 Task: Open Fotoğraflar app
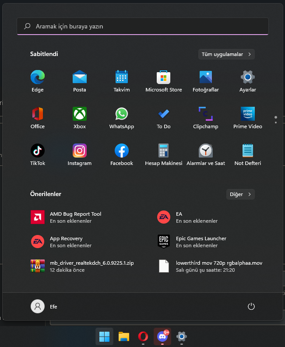pos(205,81)
